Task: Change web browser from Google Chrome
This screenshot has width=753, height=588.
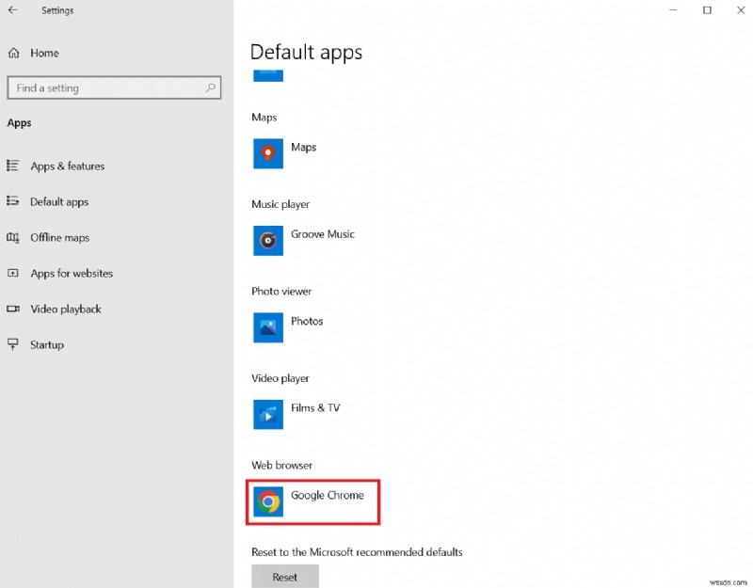Action: pos(328,495)
